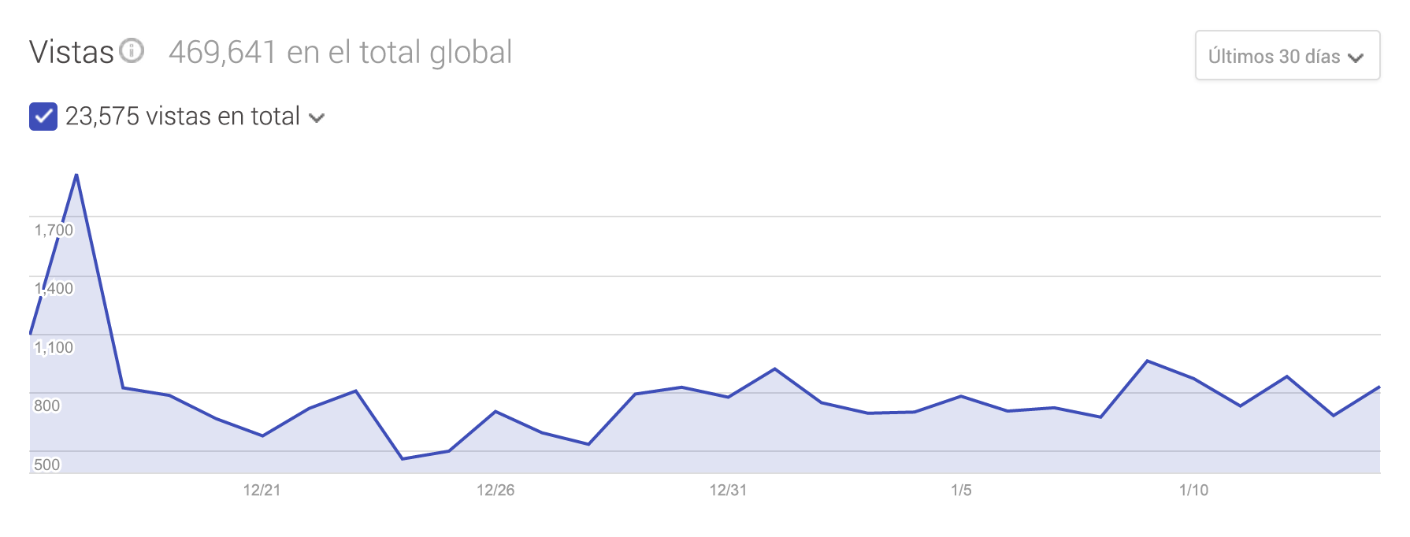The width and height of the screenshot is (1410, 537).
Task: Click the 1,100 y-axis value label
Action: click(54, 347)
